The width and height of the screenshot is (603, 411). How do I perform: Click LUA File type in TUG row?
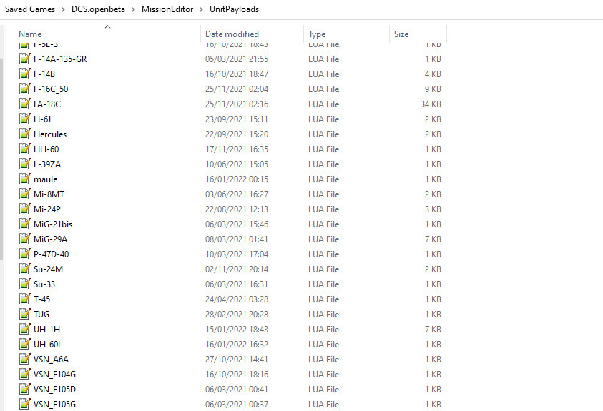[x=323, y=315]
